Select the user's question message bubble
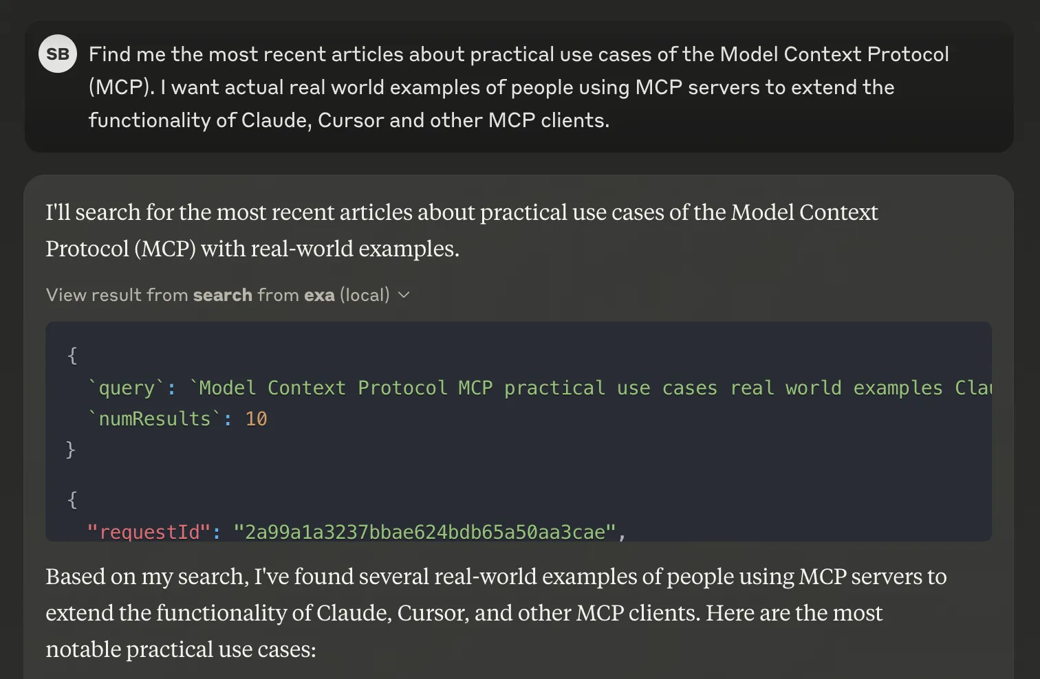Image resolution: width=1040 pixels, height=679 pixels. (516, 87)
